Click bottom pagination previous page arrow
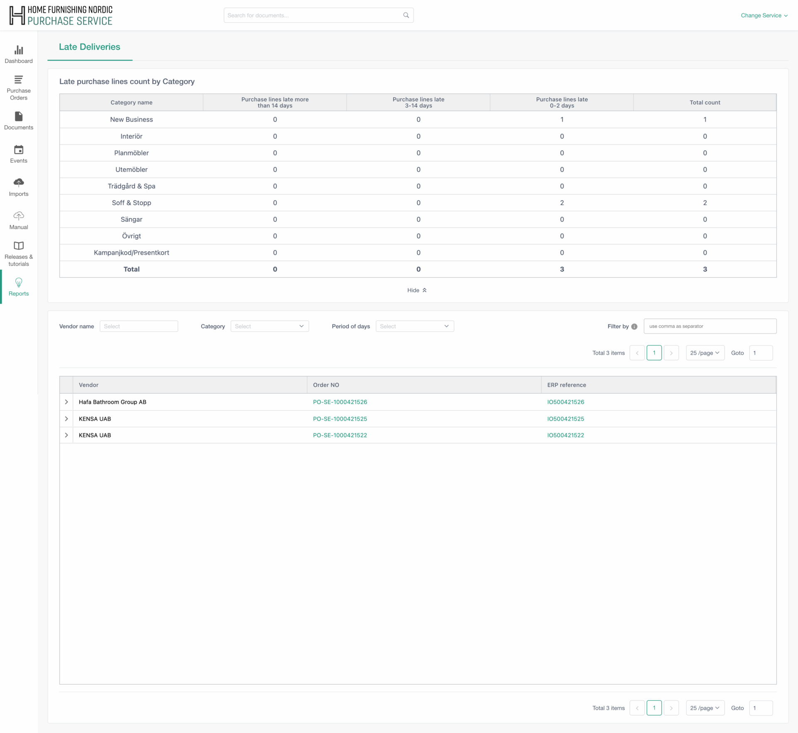Screen dimensions: 798x733 click(637, 708)
